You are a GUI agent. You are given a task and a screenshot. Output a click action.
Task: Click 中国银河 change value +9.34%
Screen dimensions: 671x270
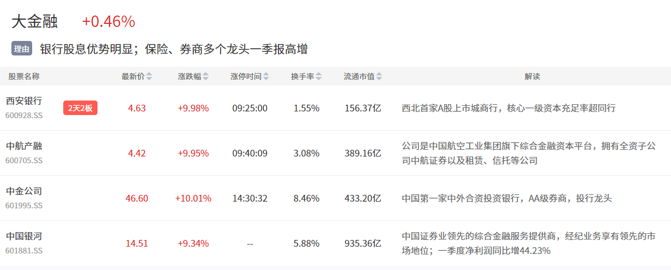tap(193, 244)
